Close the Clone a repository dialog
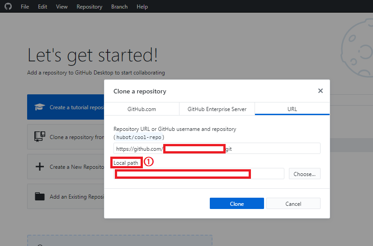The width and height of the screenshot is (373, 246). (321, 91)
